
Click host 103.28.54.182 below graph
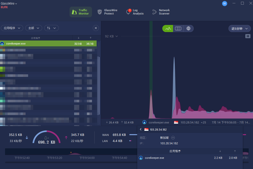pos(190,122)
